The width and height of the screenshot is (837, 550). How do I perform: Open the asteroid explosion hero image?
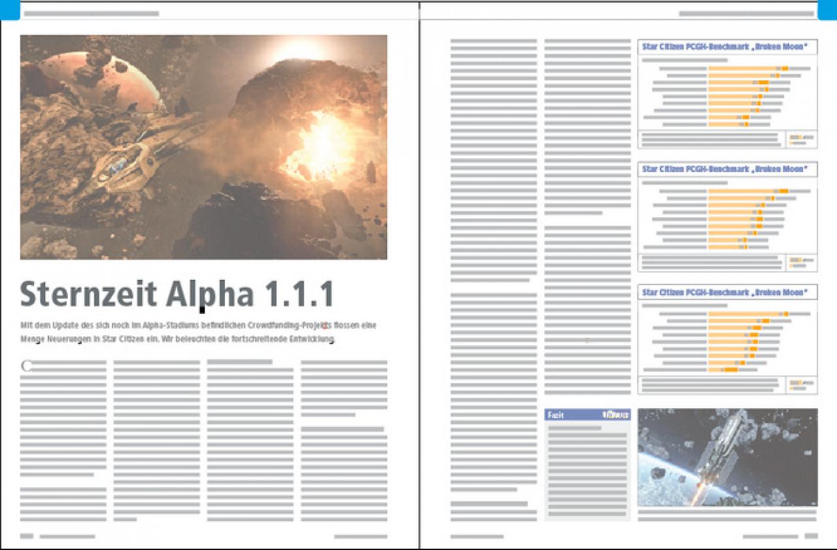pyautogui.click(x=203, y=147)
